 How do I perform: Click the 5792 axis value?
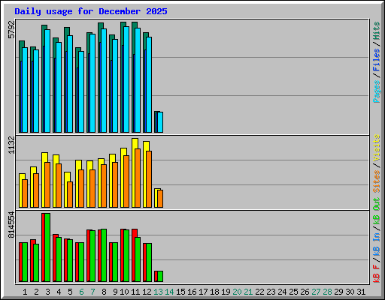[x=11, y=30]
